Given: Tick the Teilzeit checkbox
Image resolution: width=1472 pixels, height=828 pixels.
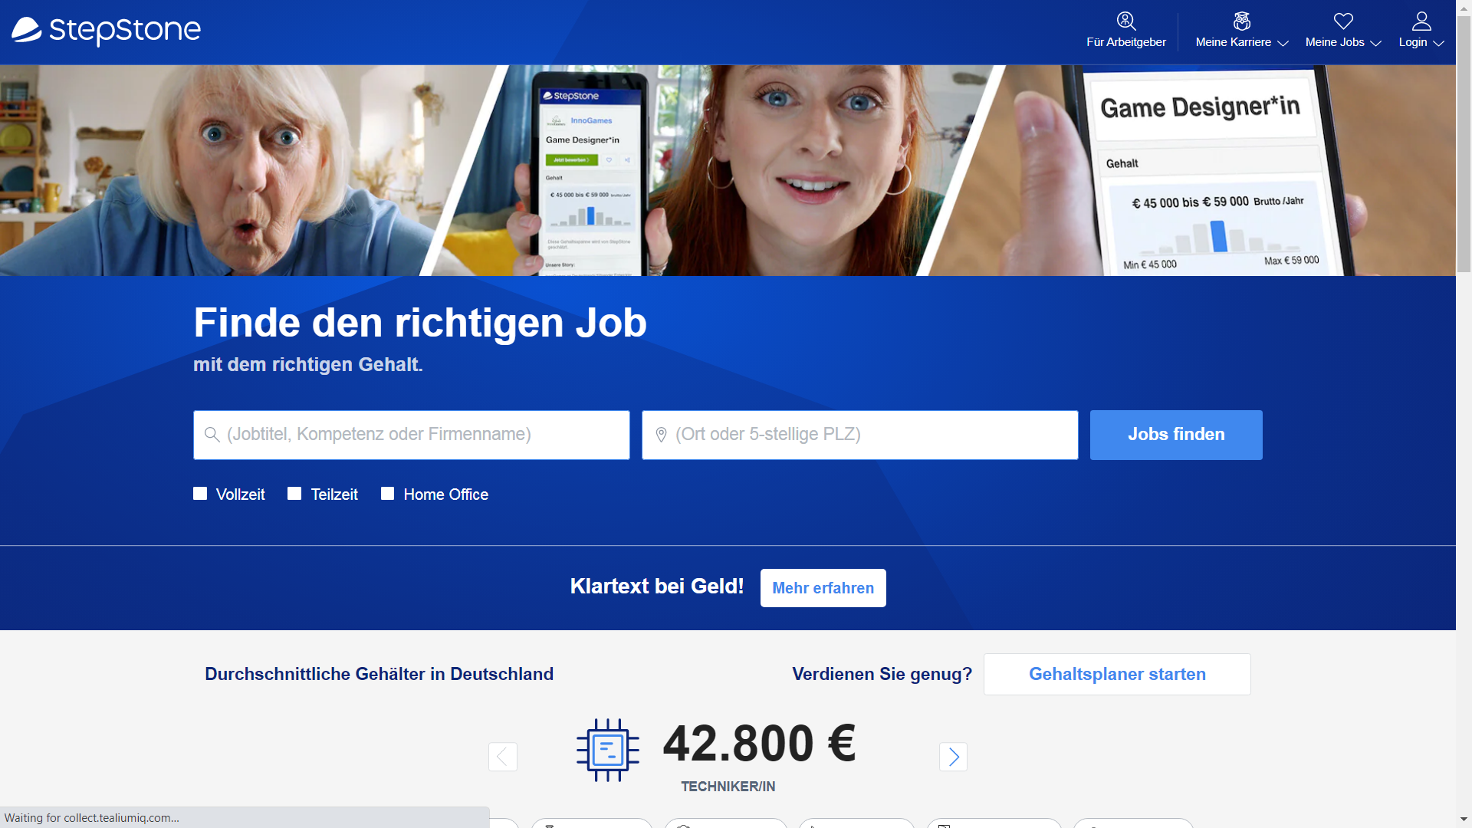Looking at the screenshot, I should (x=294, y=494).
